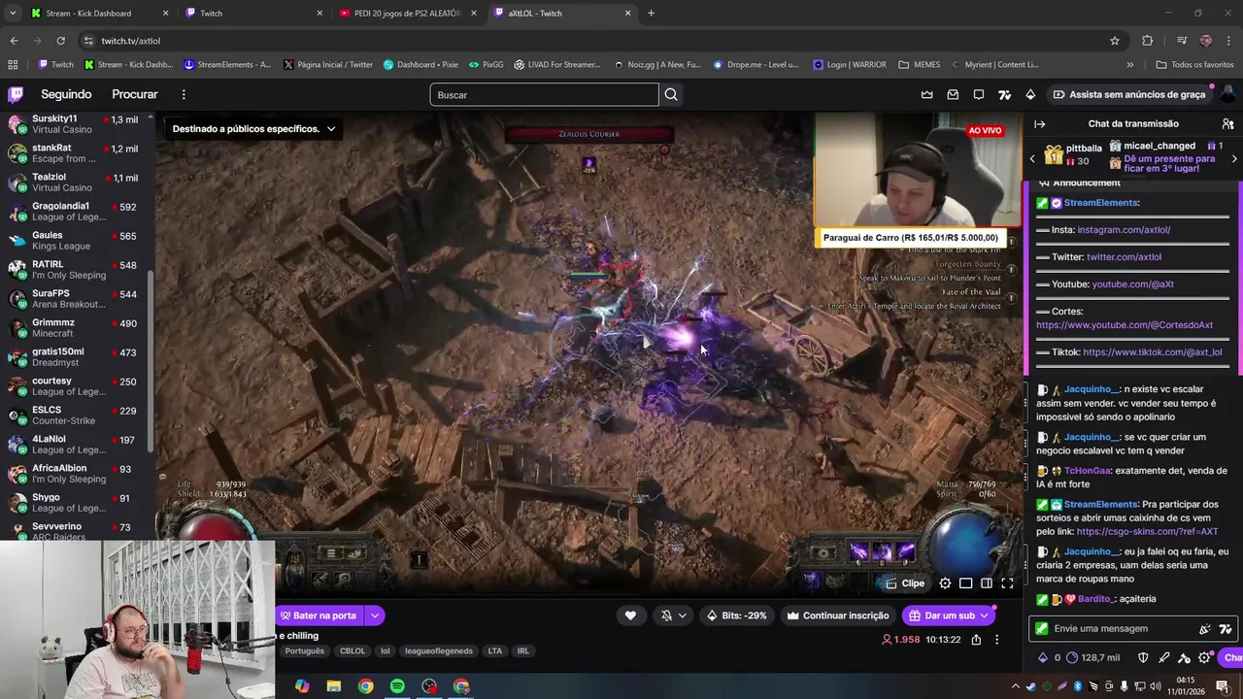The image size is (1243, 699).
Task: Open Spotify from the taskbar
Action: tap(397, 686)
